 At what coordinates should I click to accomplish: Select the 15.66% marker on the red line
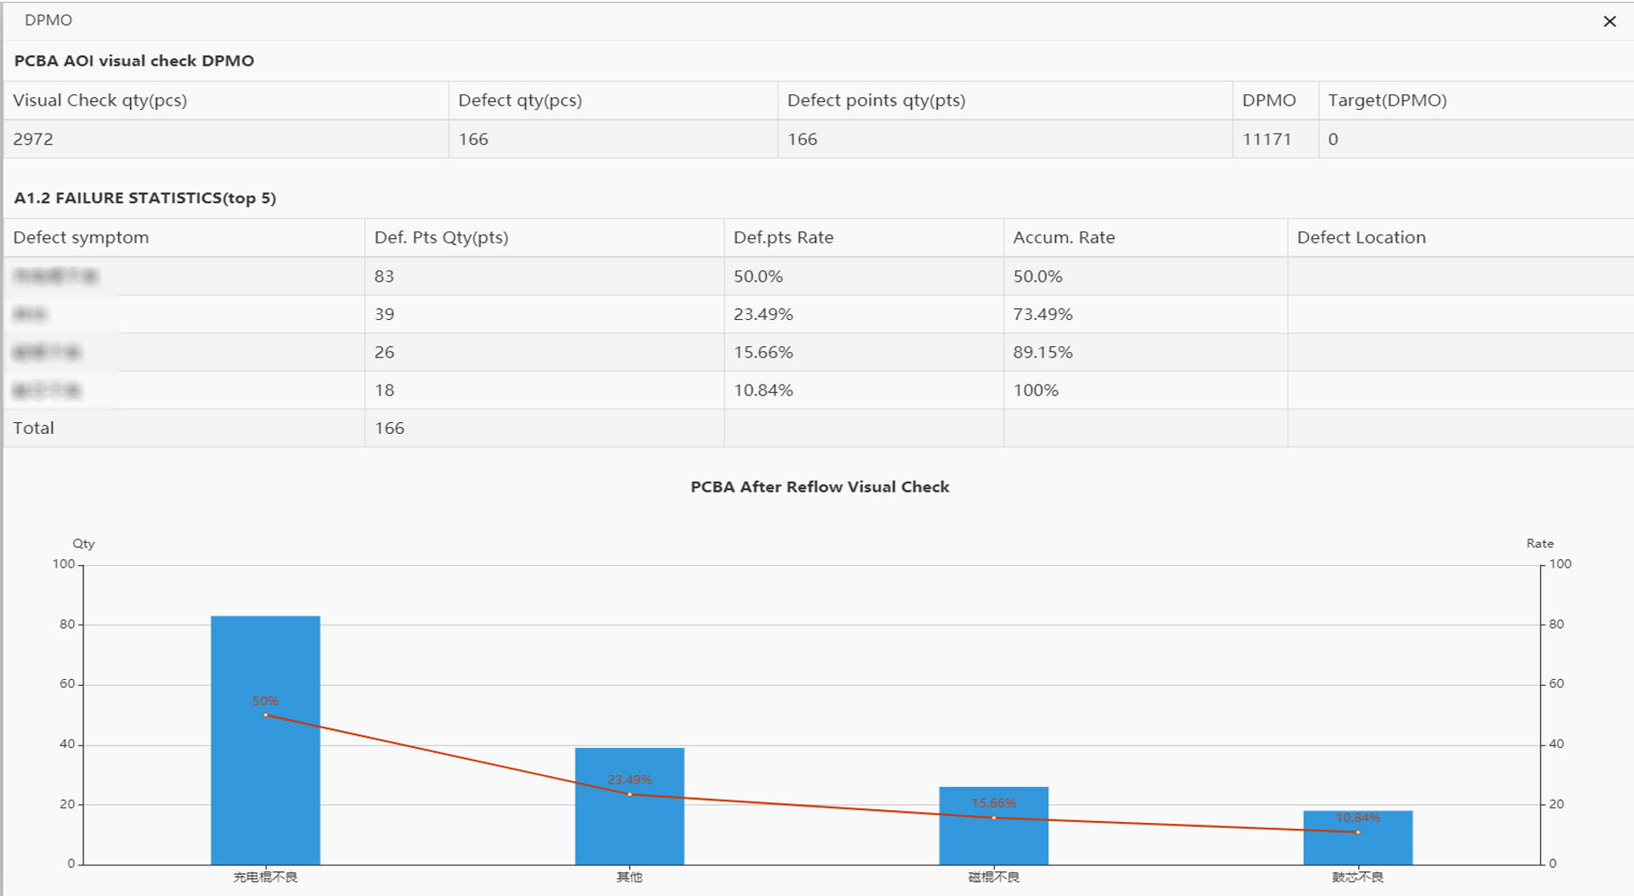click(994, 818)
